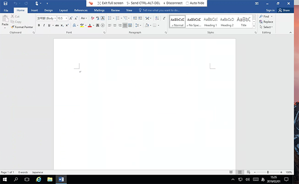Switch to the Review tab
299x184 pixels.
116,10
